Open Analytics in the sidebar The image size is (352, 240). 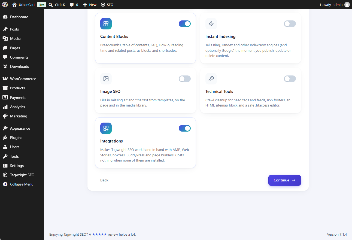point(22,107)
